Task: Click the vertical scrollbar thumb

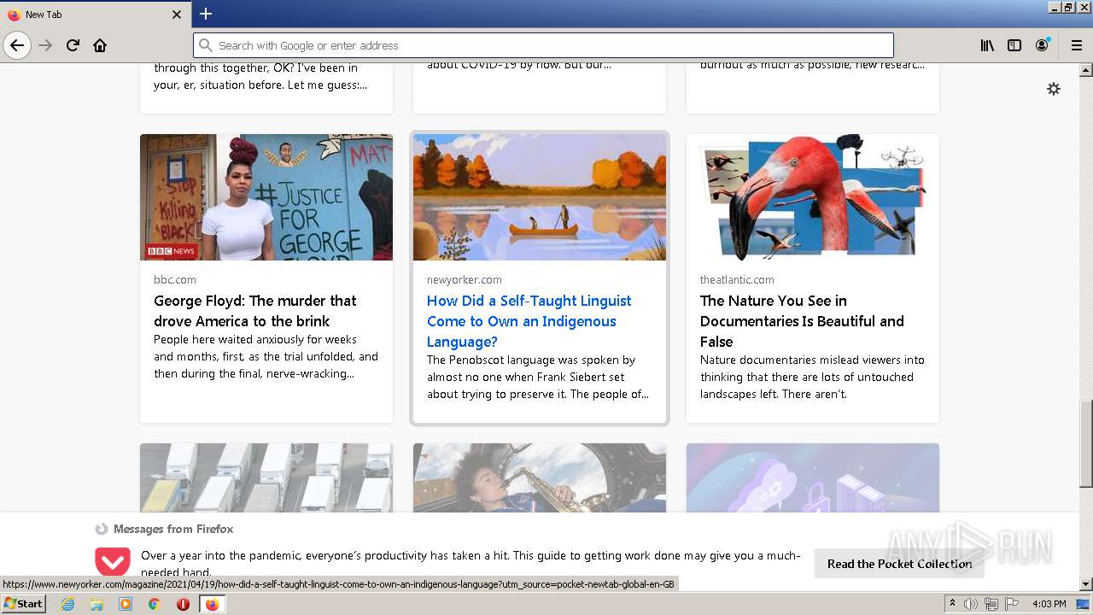Action: [1086, 443]
